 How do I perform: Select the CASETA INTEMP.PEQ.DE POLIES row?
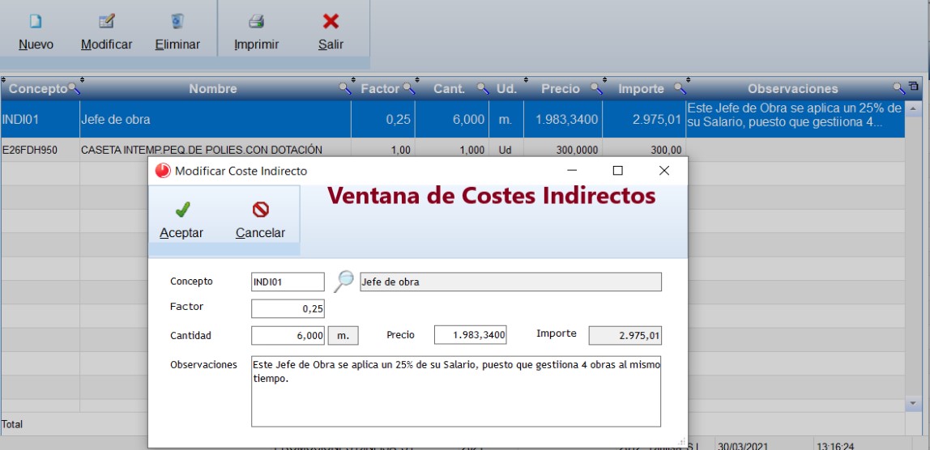[x=202, y=150]
